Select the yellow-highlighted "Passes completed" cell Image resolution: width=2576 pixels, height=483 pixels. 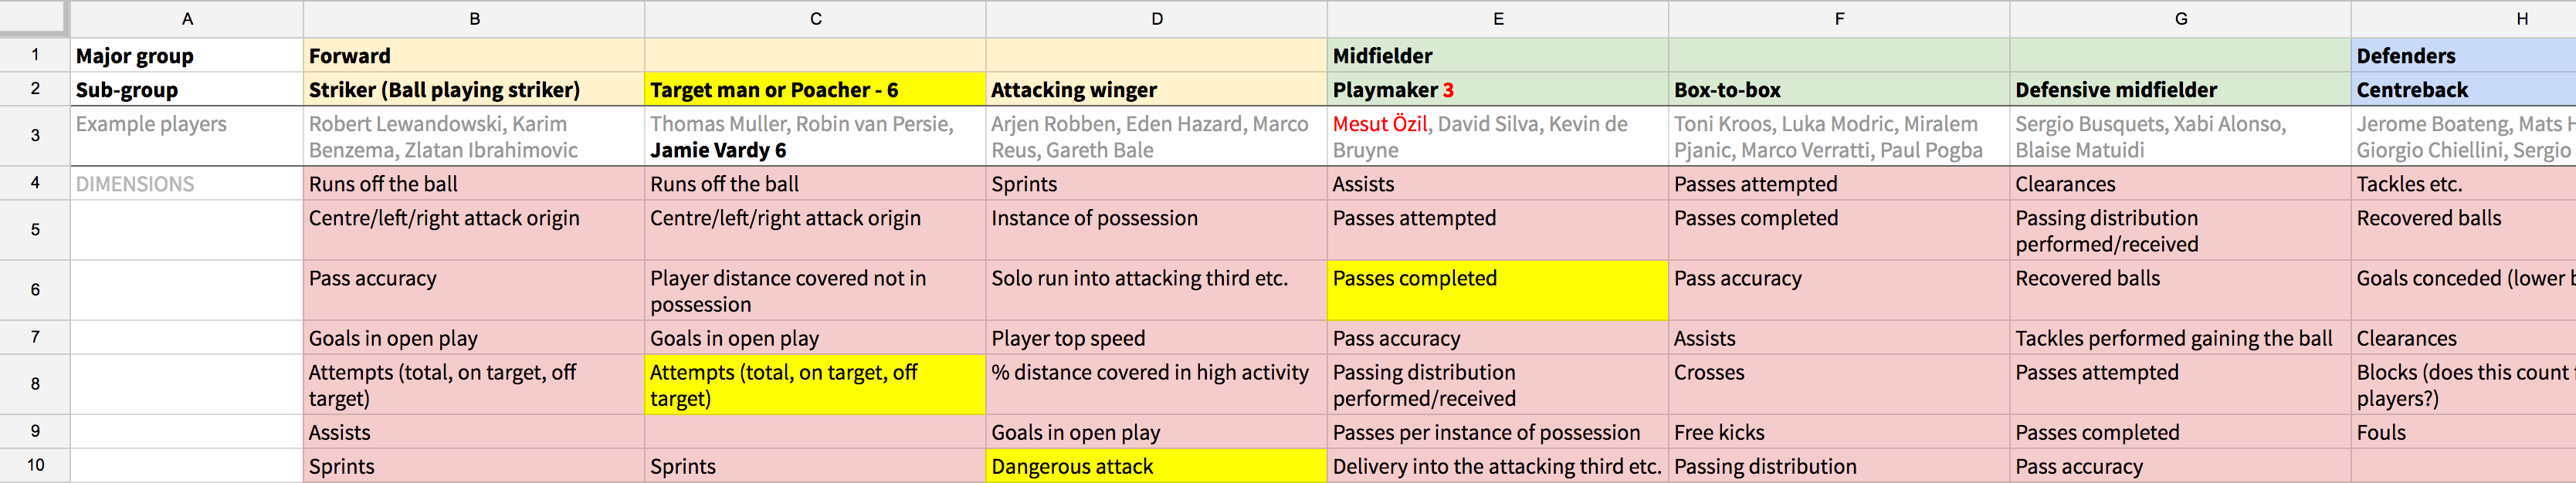click(x=1497, y=290)
